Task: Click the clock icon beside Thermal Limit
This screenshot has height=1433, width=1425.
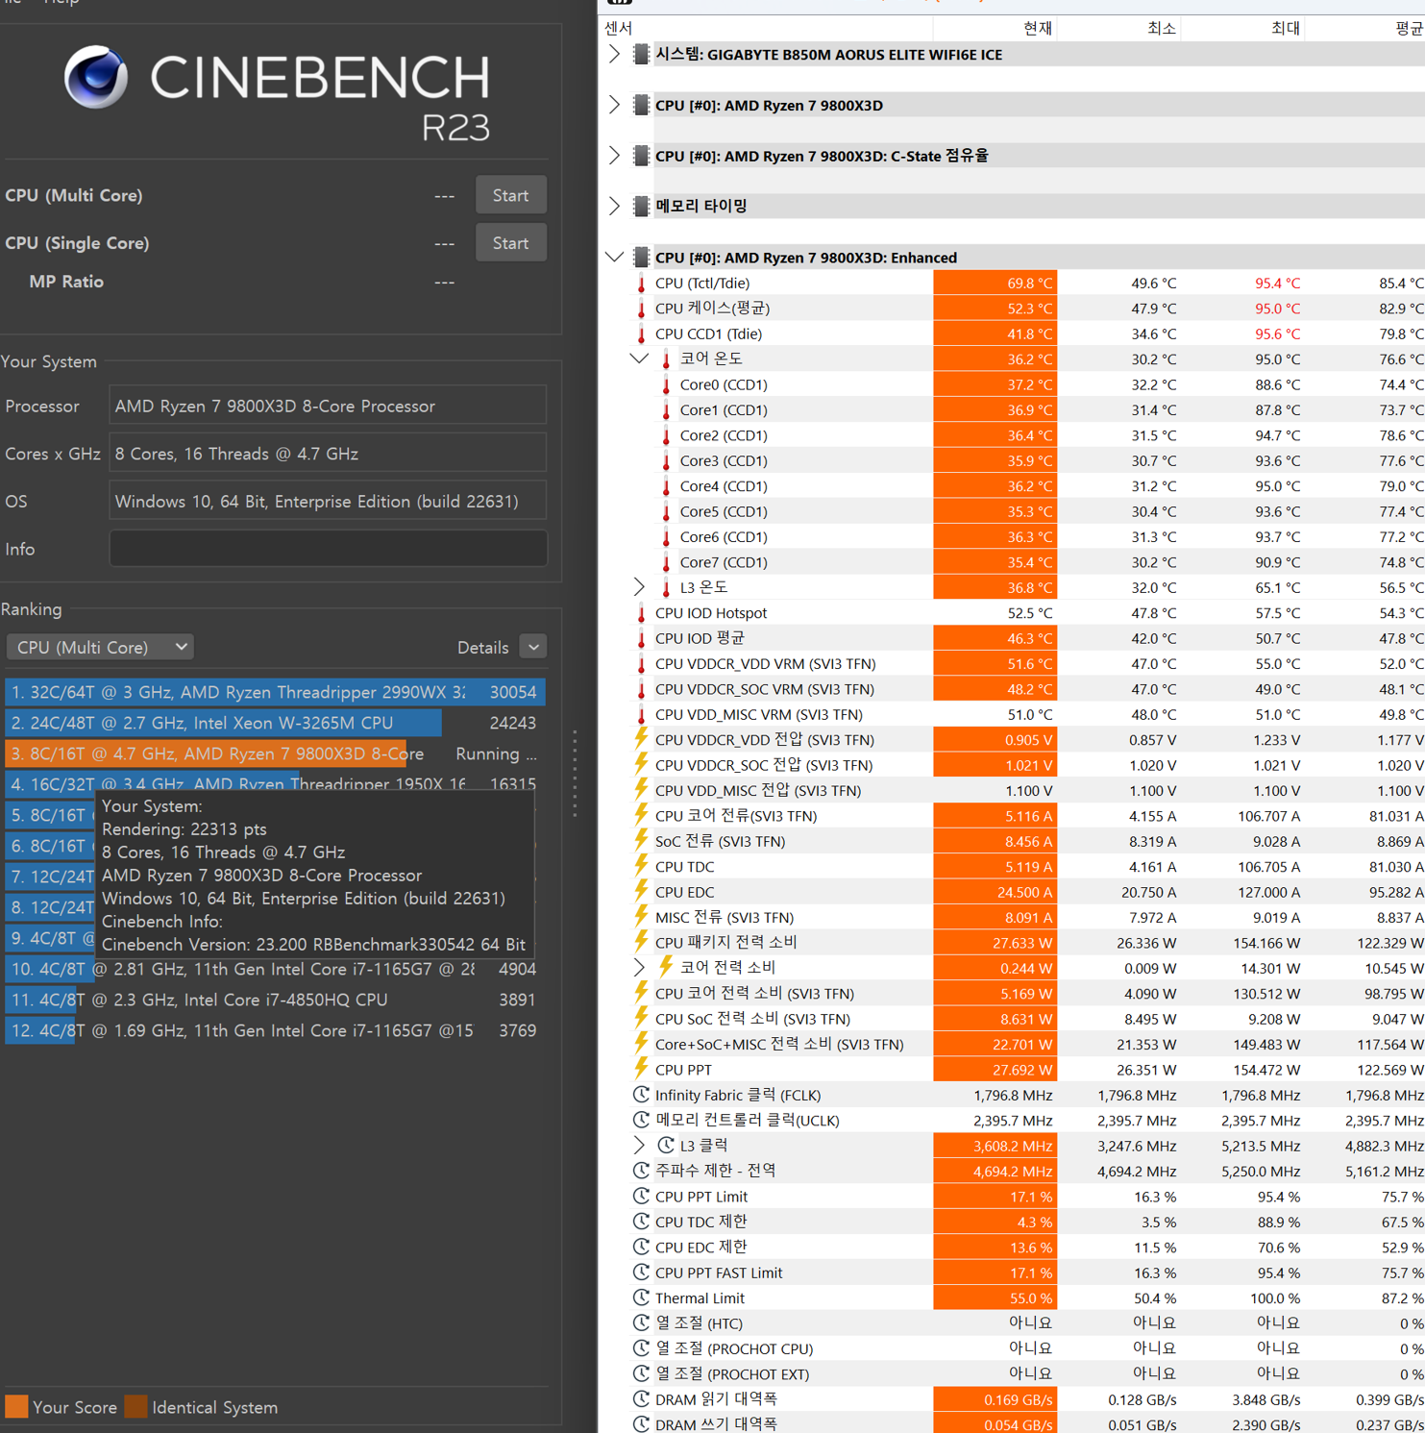Action: coord(641,1297)
